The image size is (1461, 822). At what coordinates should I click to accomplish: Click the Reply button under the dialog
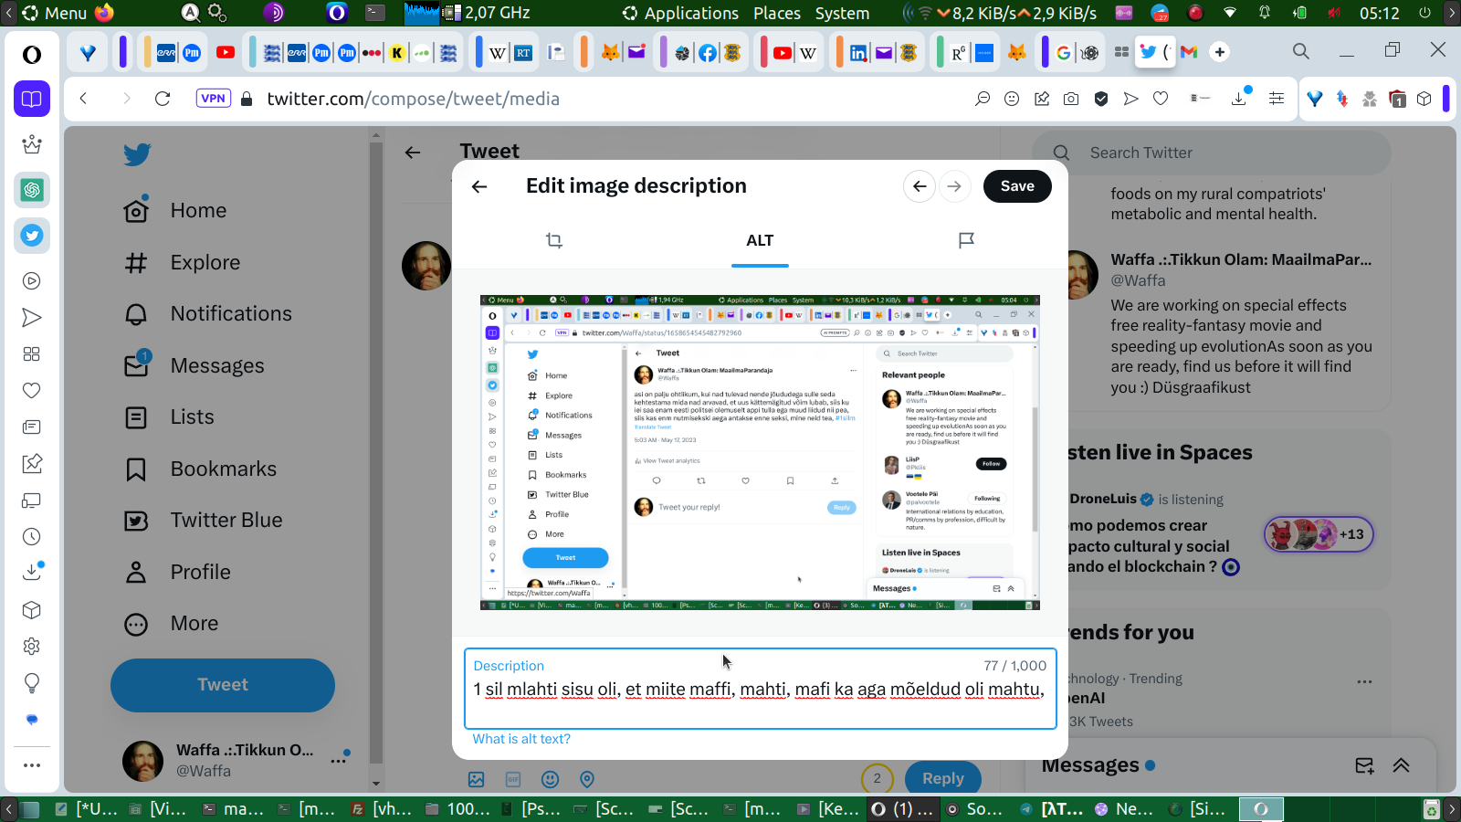tap(943, 778)
